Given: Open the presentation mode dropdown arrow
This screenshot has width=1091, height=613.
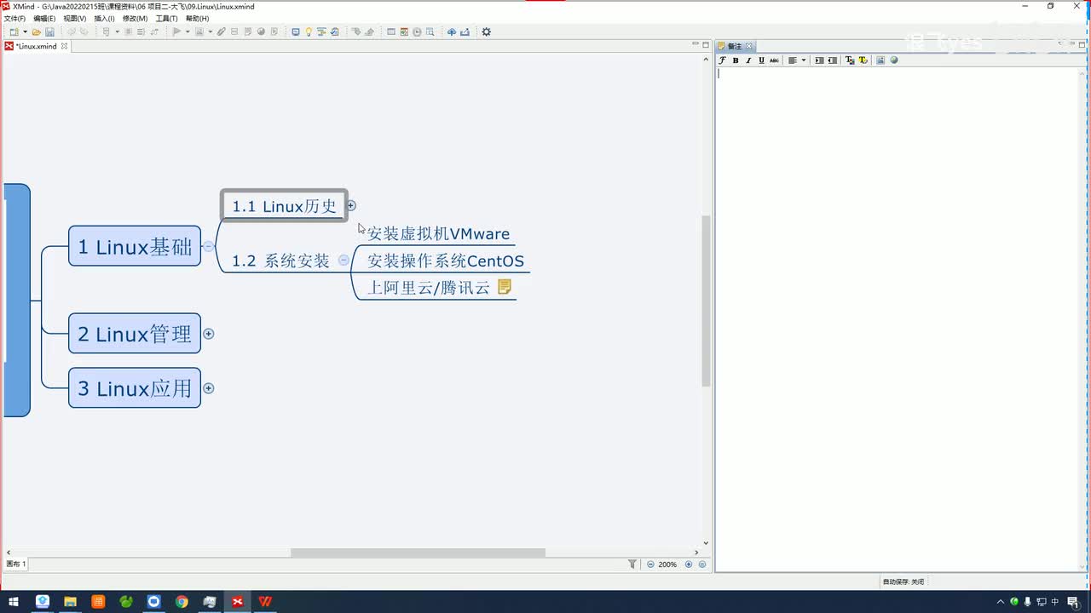Looking at the screenshot, I should tap(187, 32).
